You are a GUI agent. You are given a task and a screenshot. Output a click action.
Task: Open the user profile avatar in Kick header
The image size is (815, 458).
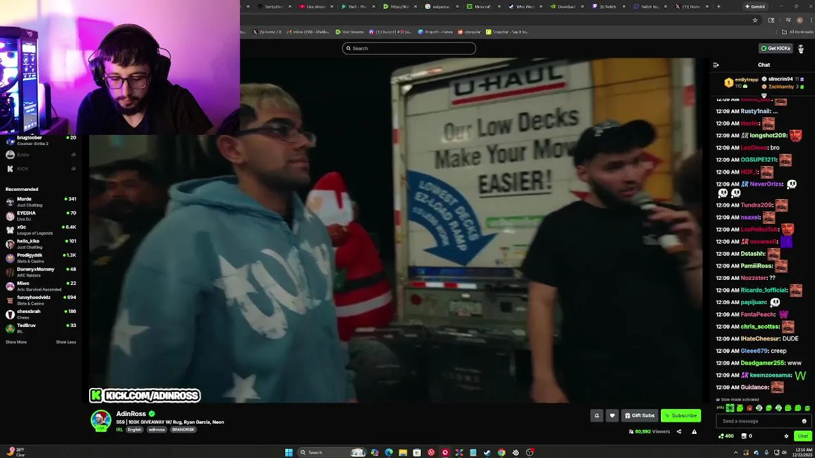pyautogui.click(x=801, y=48)
